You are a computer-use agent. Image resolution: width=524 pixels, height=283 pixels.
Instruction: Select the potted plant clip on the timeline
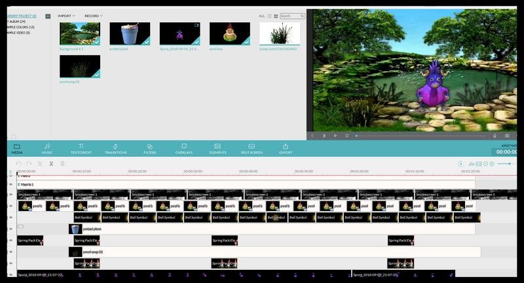(x=272, y=229)
